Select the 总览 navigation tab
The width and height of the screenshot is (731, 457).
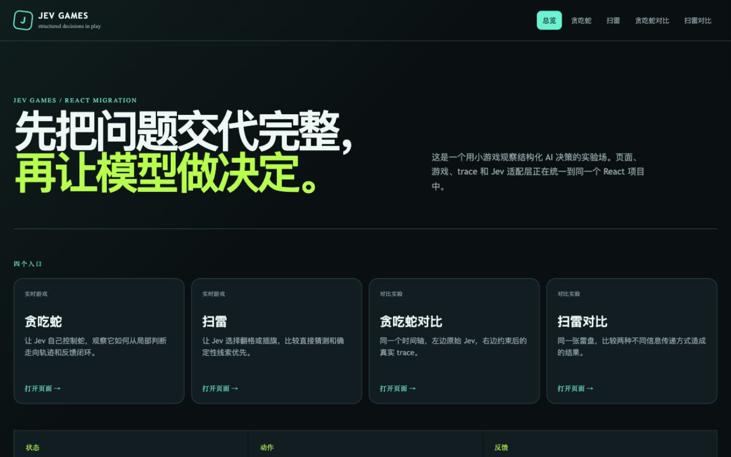549,21
